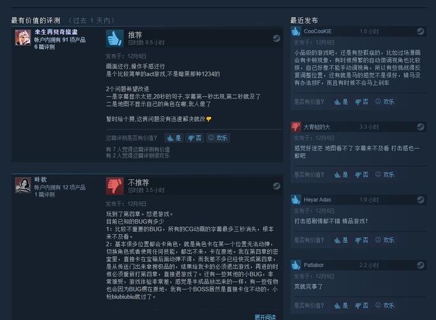
Task: Click Steam icon on 叶秋's review header
Action: [x=277, y=186]
